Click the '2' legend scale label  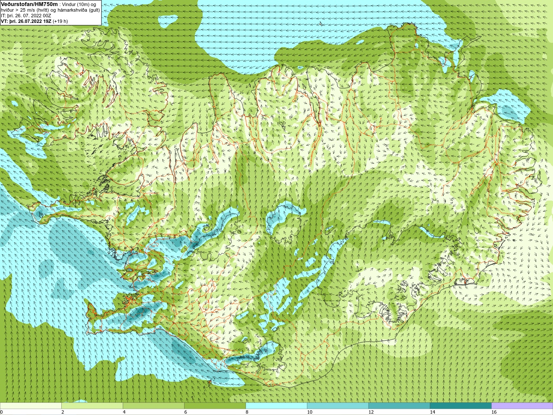tap(63, 412)
